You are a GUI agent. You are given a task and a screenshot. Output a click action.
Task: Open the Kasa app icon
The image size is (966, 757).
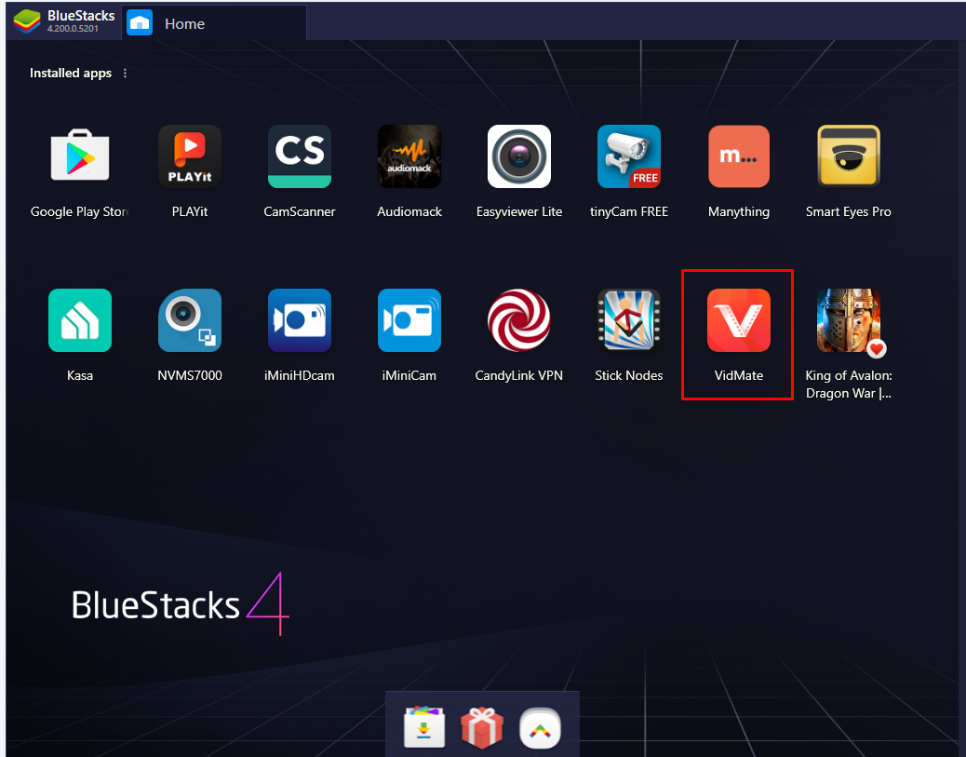[x=80, y=320]
